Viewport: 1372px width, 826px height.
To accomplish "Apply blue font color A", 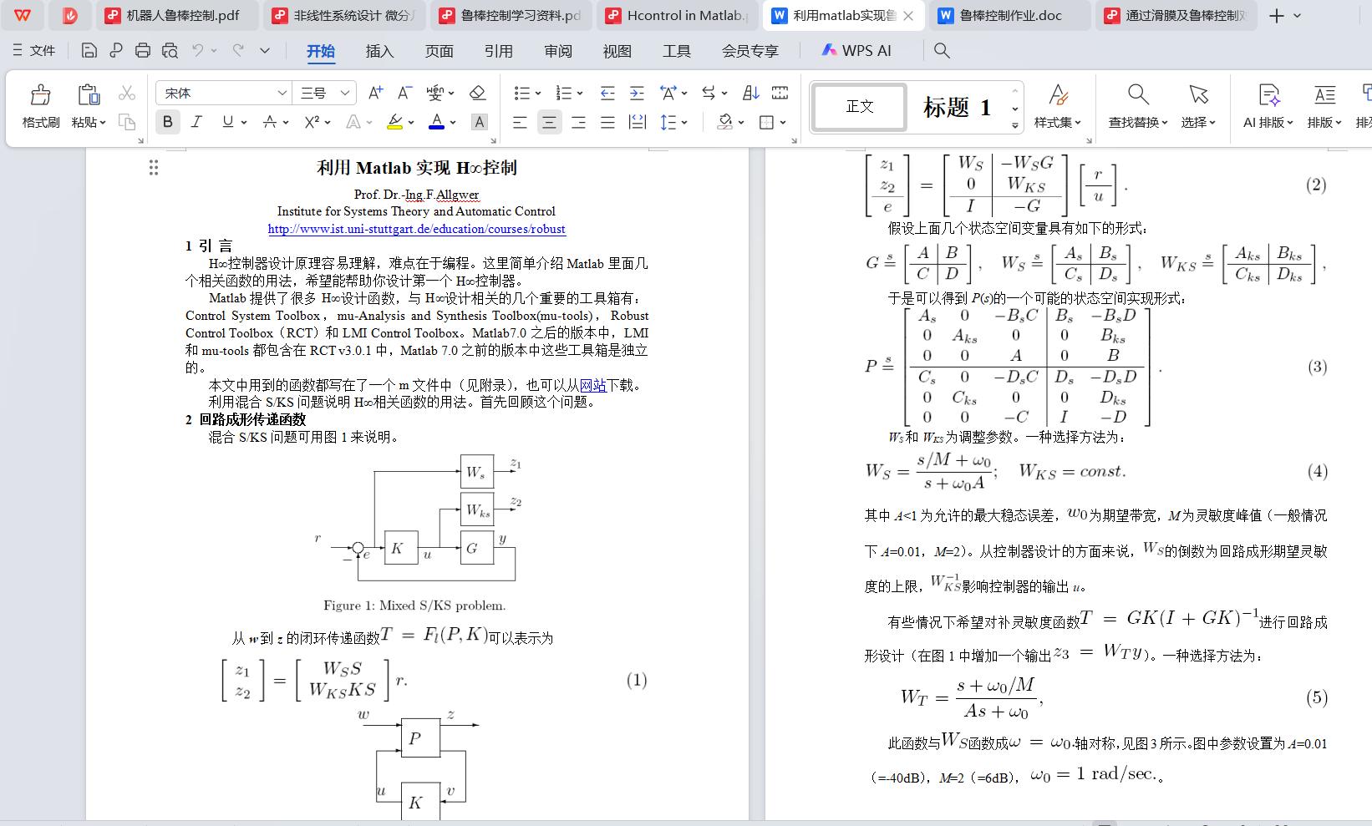I will (436, 122).
